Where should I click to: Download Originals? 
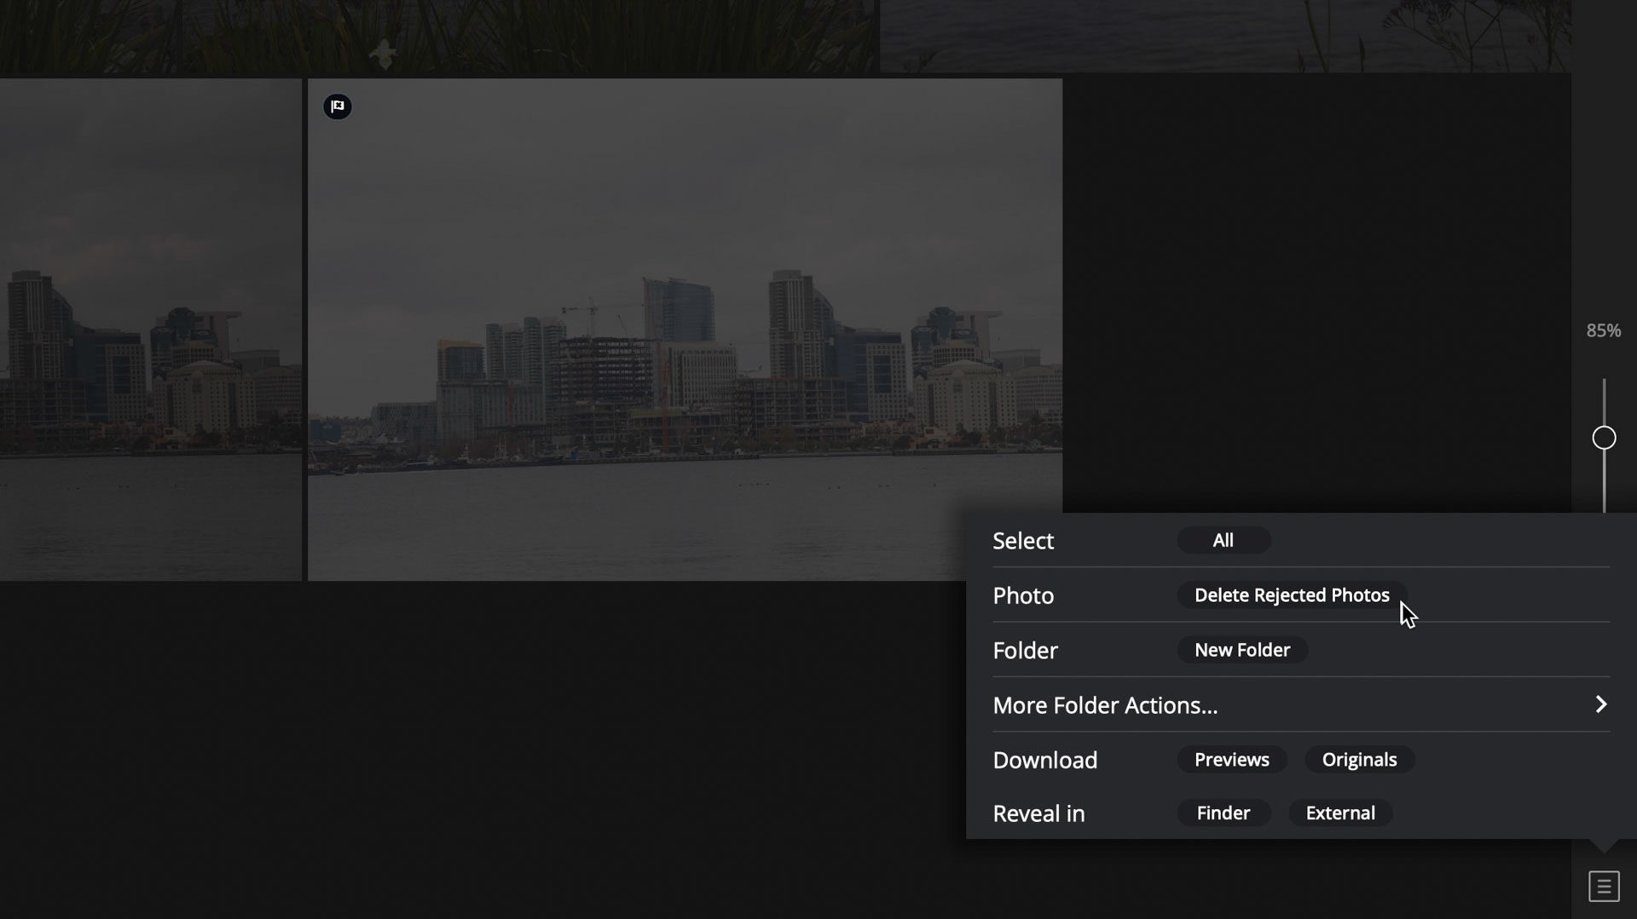[x=1359, y=760]
